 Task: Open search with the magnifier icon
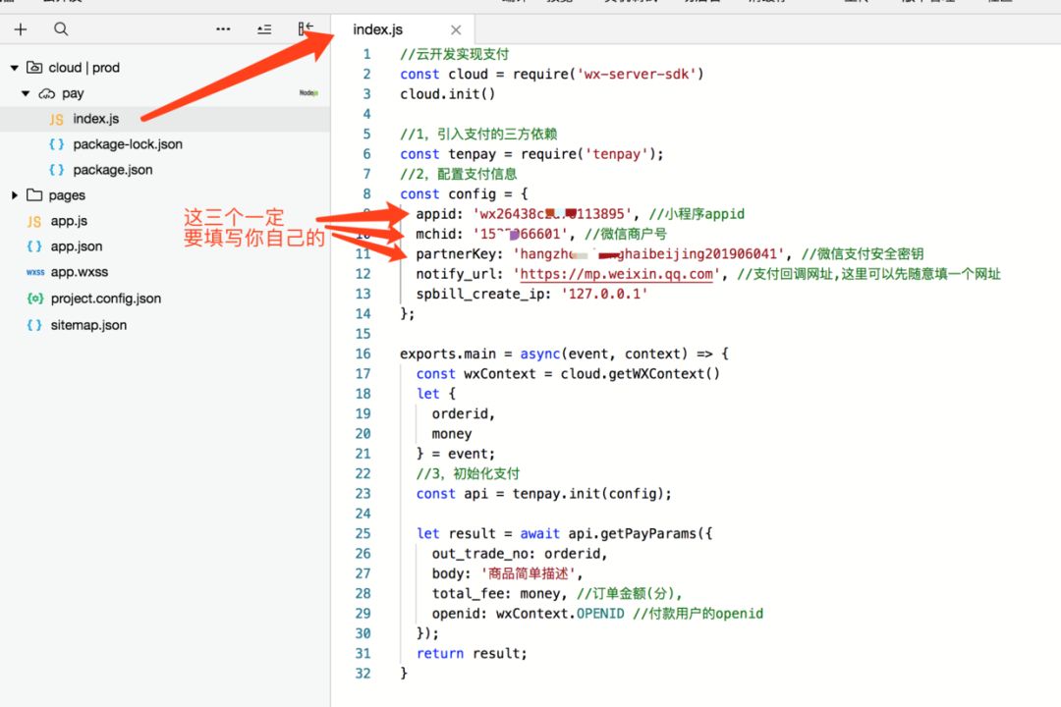60,30
